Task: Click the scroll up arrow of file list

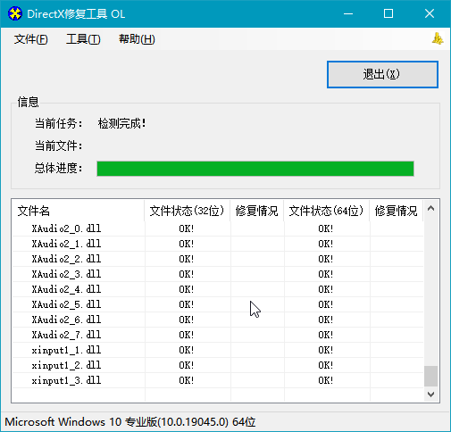Action: 430,209
